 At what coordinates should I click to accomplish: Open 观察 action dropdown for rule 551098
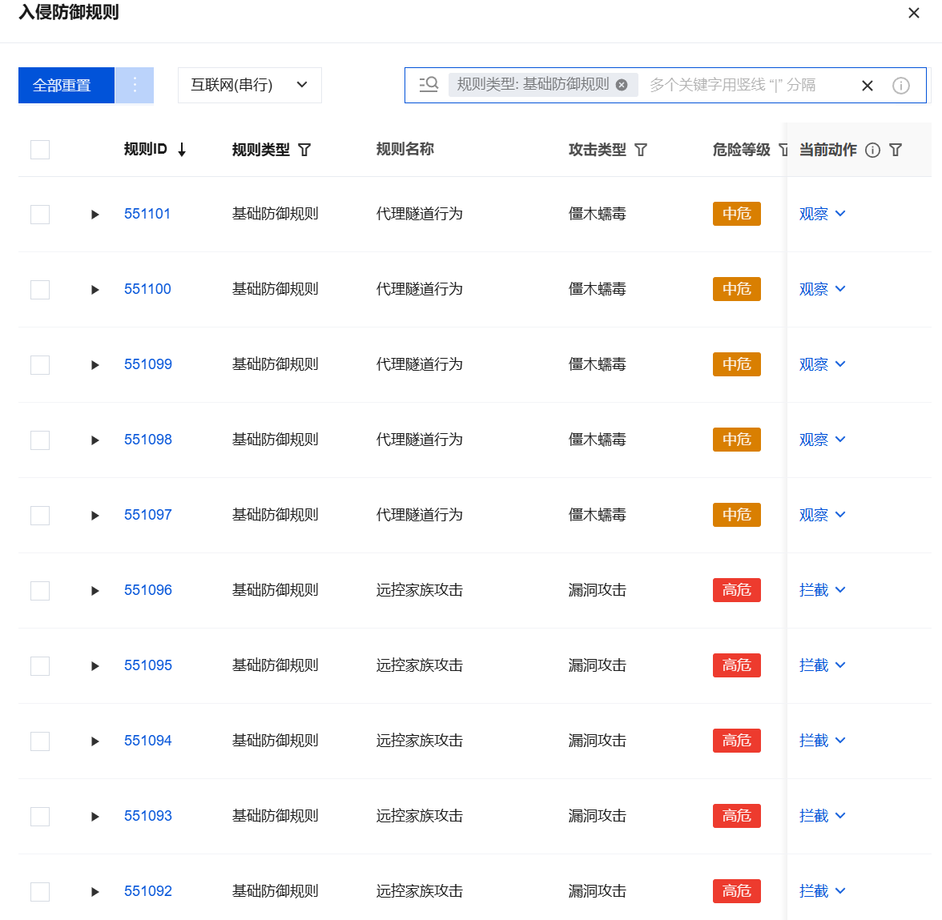pos(823,440)
